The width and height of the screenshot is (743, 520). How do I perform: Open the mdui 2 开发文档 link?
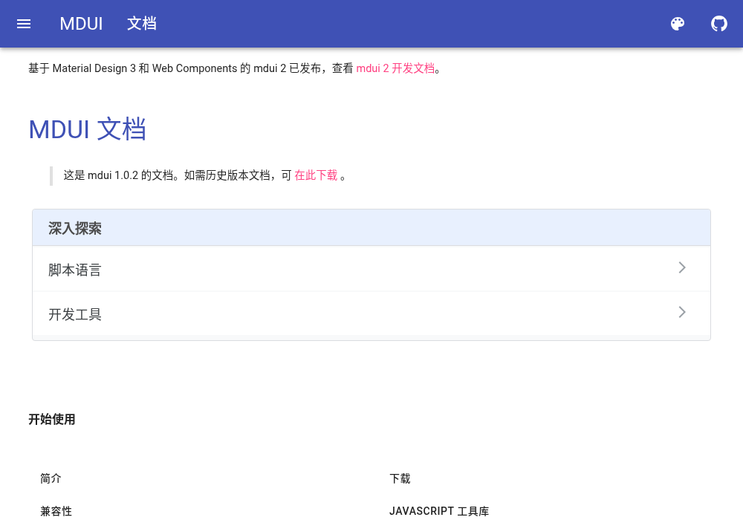[x=395, y=68]
